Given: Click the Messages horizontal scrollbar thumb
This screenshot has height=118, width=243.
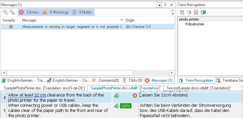Looking at the screenshot, I should click(70, 73).
